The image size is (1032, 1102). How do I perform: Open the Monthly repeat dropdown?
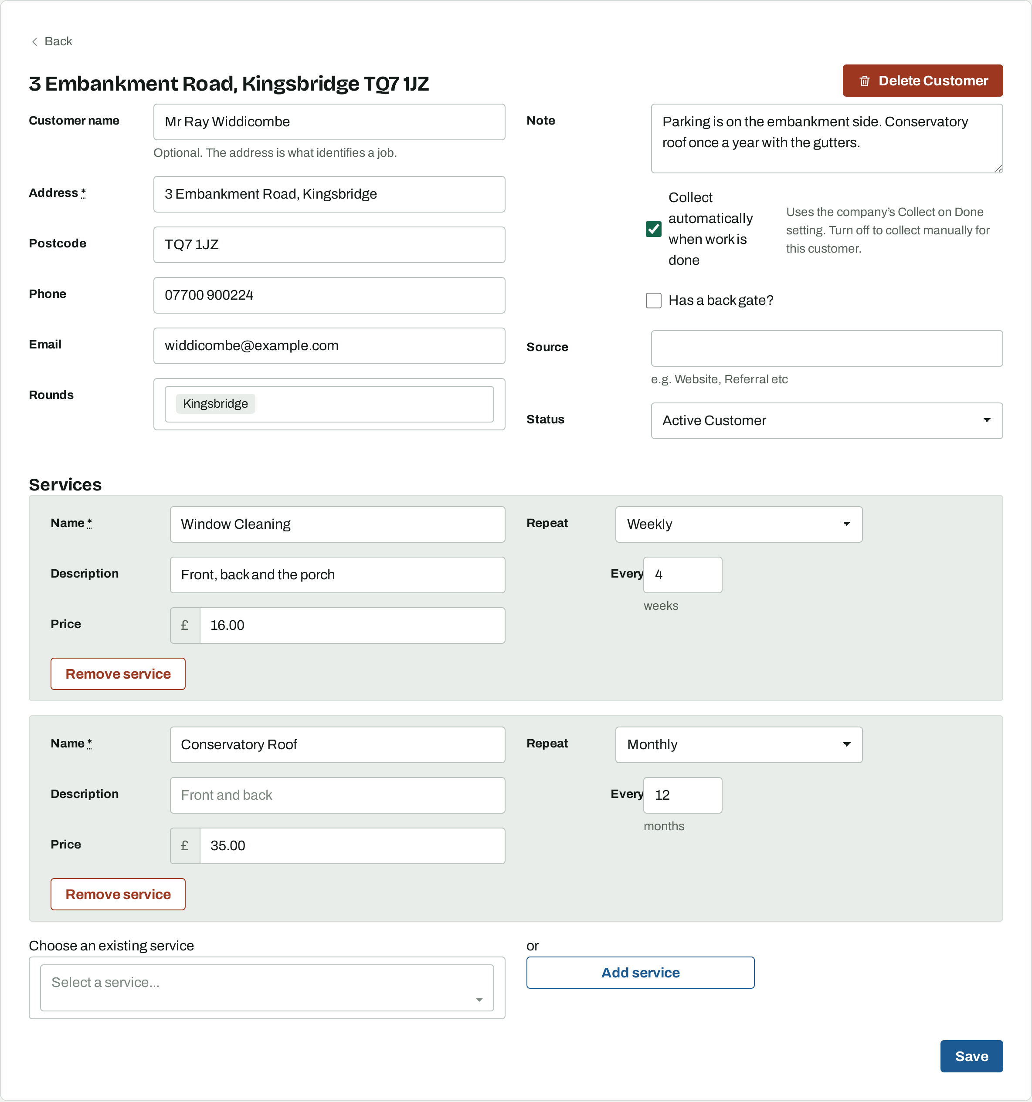pos(738,744)
